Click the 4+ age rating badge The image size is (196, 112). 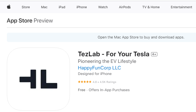(154, 54)
